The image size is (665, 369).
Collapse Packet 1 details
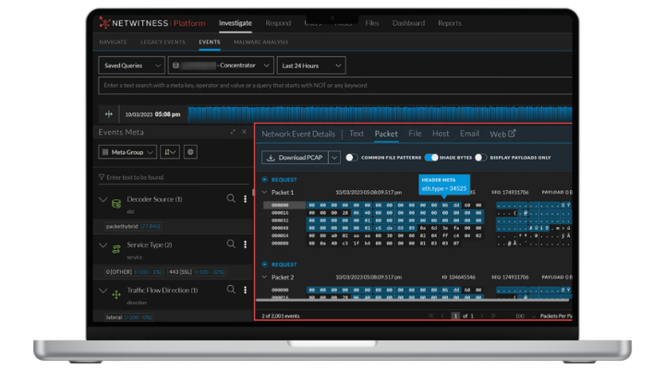coord(265,192)
